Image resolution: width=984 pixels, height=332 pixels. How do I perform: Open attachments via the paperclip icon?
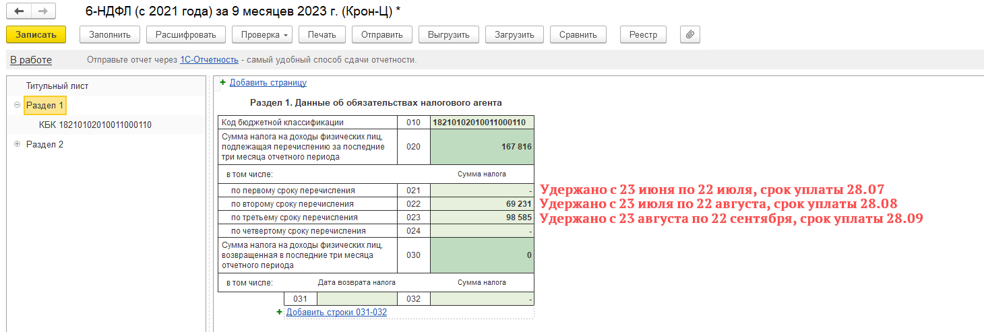pos(690,34)
